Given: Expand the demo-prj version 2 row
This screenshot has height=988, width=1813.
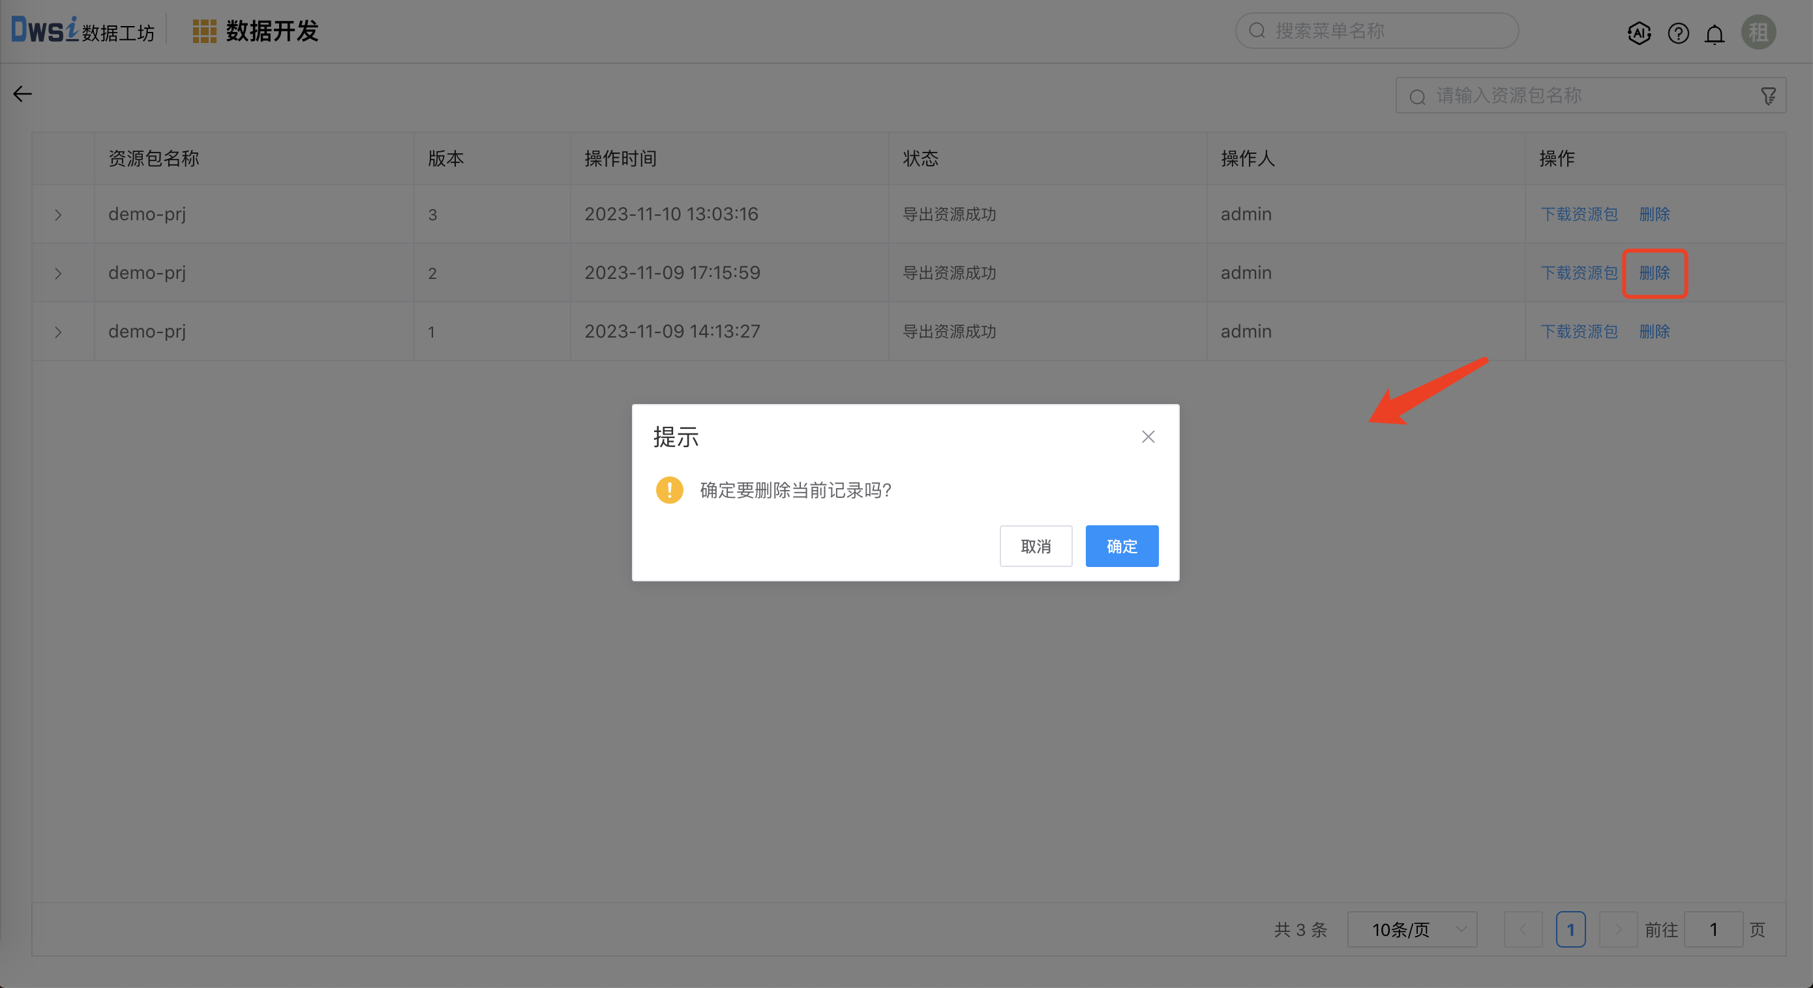Looking at the screenshot, I should pyautogui.click(x=59, y=273).
